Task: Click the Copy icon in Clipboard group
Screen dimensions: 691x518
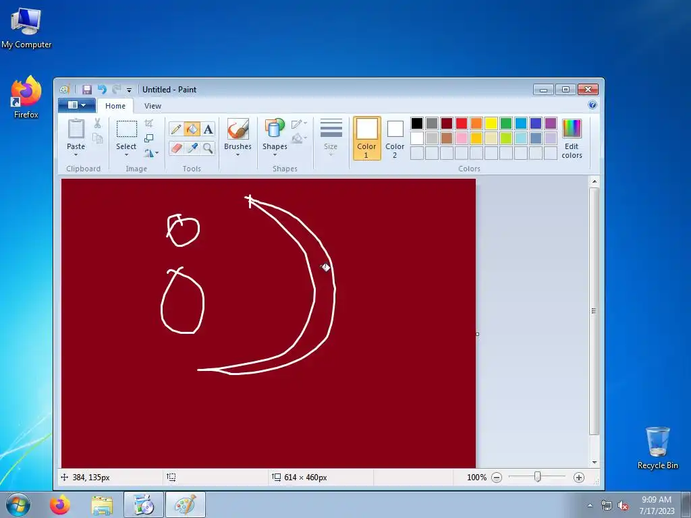Action: [97, 138]
